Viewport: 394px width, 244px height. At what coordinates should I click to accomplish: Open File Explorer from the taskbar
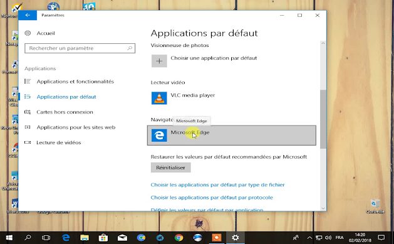pyautogui.click(x=85, y=238)
